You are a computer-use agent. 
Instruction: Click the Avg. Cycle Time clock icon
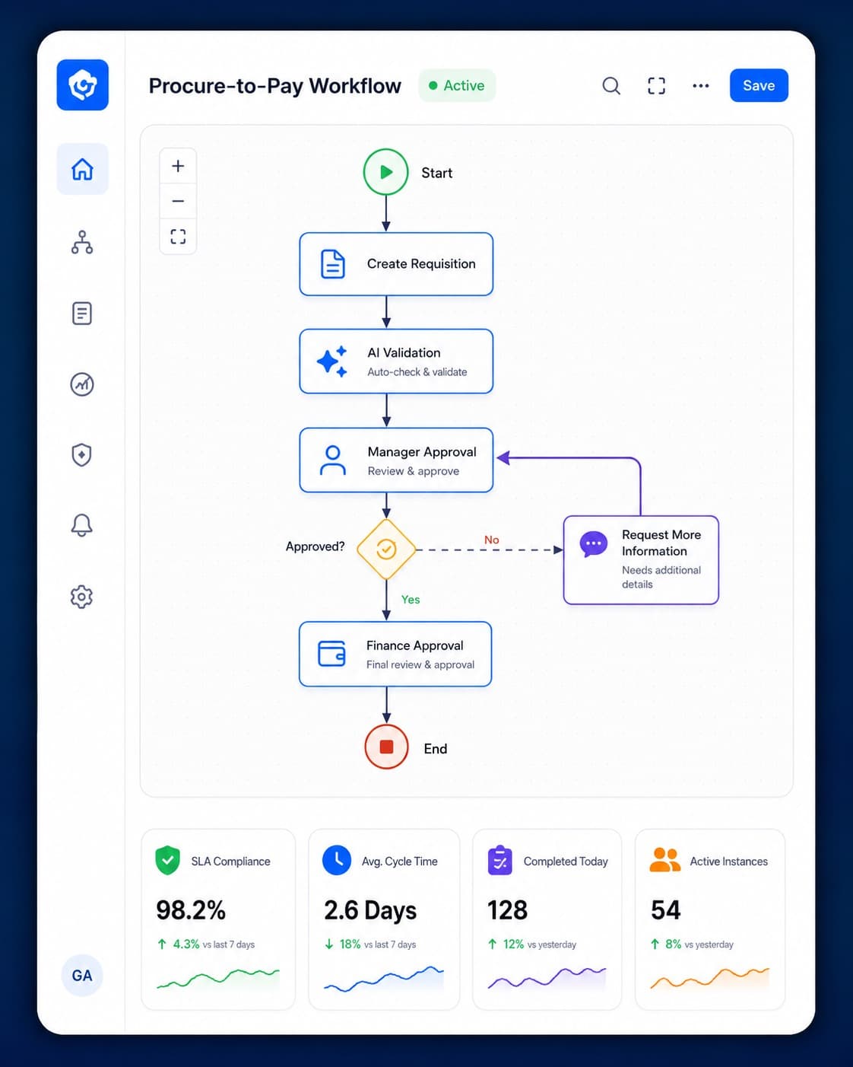pyautogui.click(x=337, y=860)
